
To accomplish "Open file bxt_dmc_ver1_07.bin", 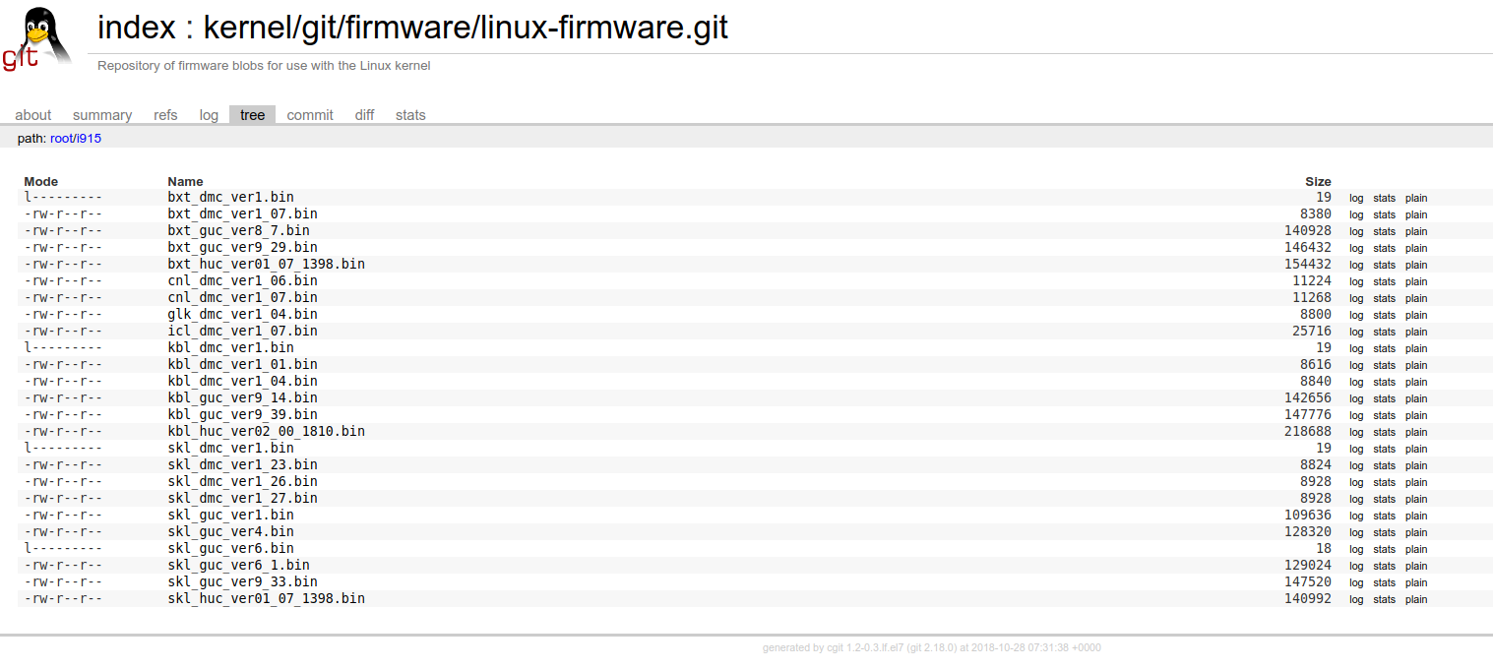I will [242, 213].
